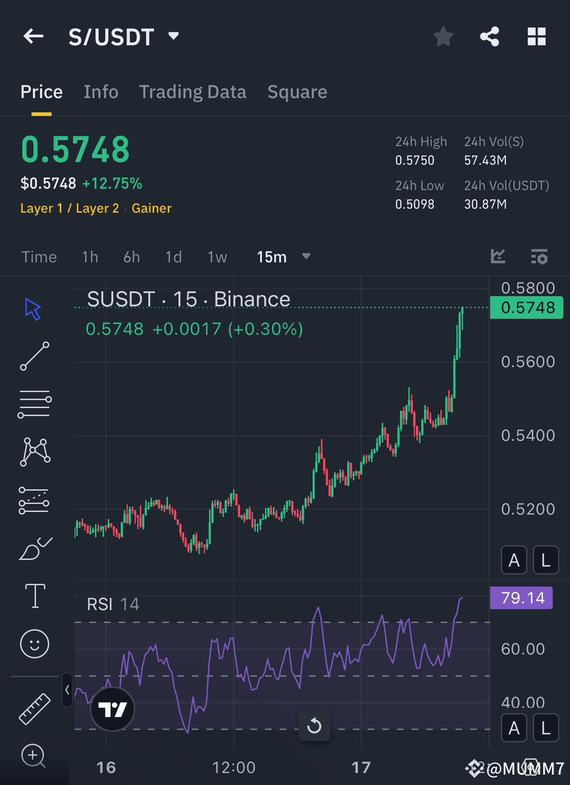Open the emoji sticker tool
Viewport: 570px width, 785px height.
click(x=34, y=643)
